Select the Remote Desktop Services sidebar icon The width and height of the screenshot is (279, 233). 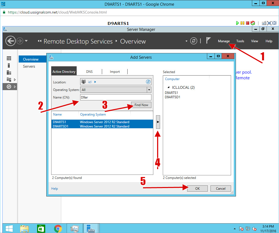click(x=9, y=87)
